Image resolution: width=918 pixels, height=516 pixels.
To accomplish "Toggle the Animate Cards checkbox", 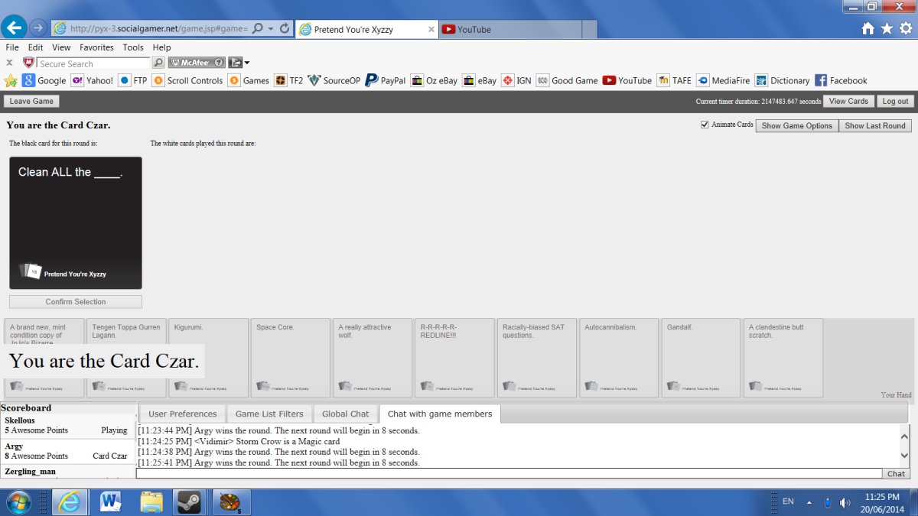I will (x=705, y=125).
